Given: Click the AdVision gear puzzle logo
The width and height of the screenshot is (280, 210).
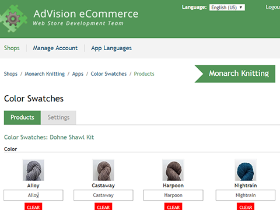Looking at the screenshot, I should click(x=13, y=19).
